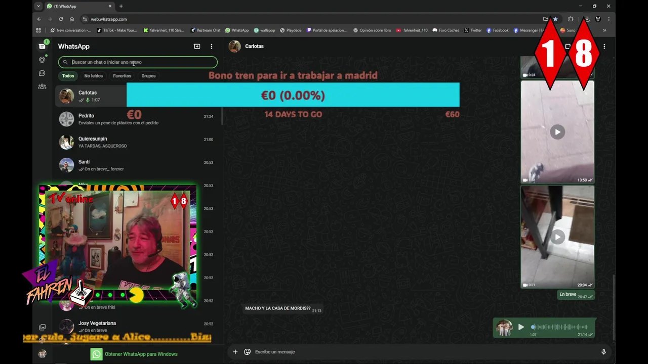The image size is (648, 364).
Task: Expand the hidden bookmarks chevron
Action: pyautogui.click(x=604, y=30)
